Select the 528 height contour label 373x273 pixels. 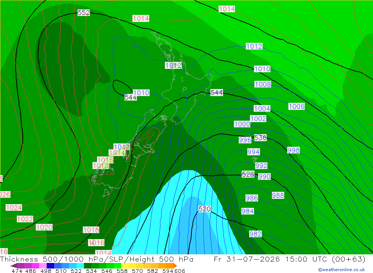pos(248,174)
